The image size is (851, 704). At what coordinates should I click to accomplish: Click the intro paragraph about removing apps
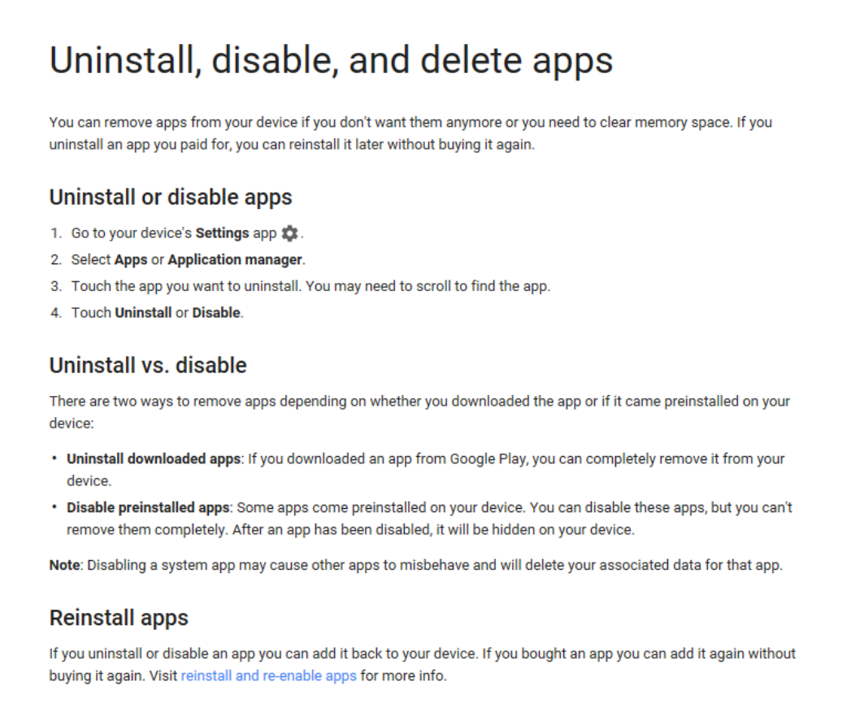pyautogui.click(x=410, y=133)
